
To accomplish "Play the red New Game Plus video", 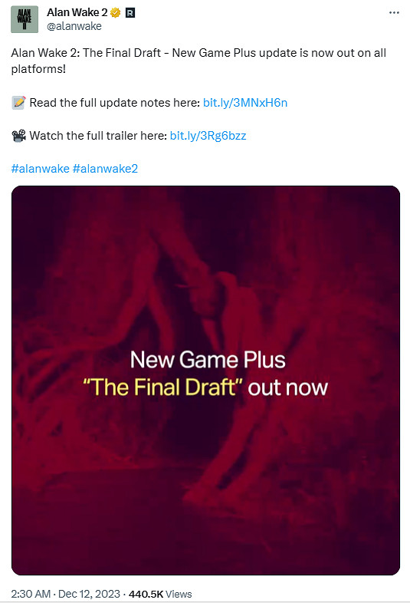I will coord(205,381).
